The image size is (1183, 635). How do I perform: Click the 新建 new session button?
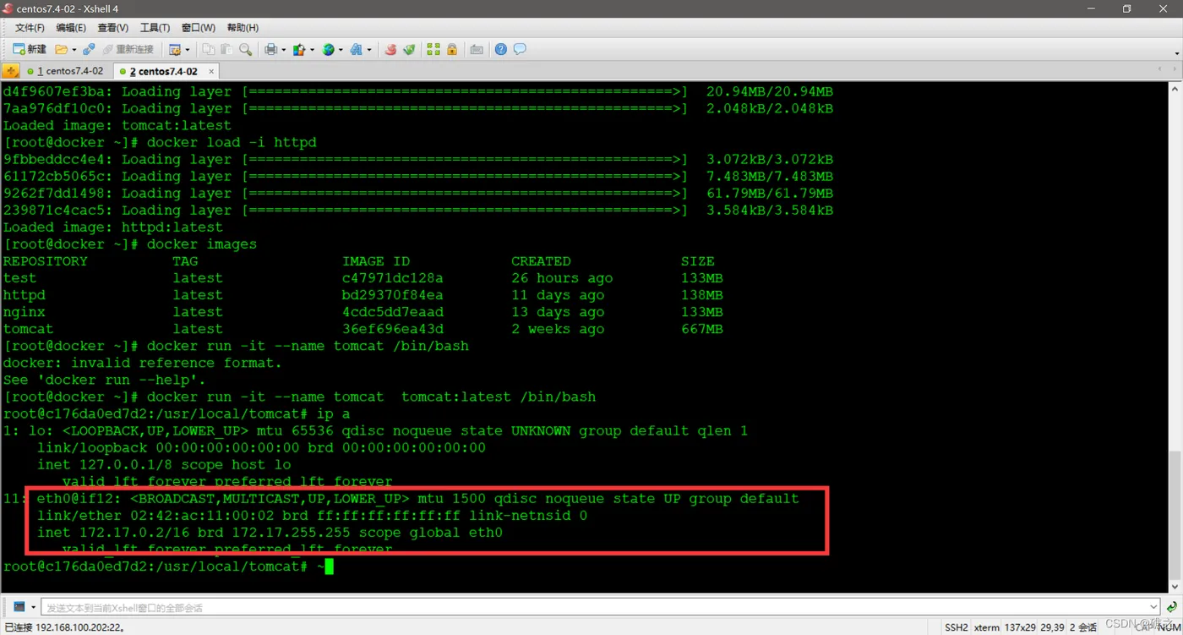pyautogui.click(x=30, y=50)
